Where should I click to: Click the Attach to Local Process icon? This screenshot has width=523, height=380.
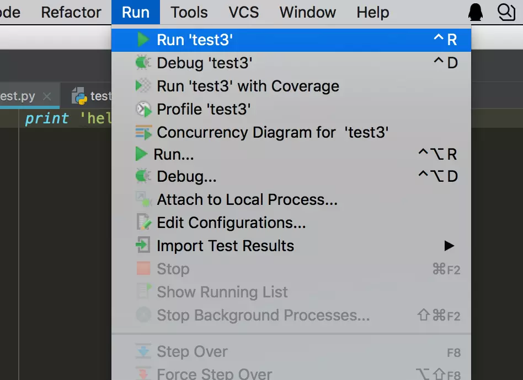(x=143, y=199)
